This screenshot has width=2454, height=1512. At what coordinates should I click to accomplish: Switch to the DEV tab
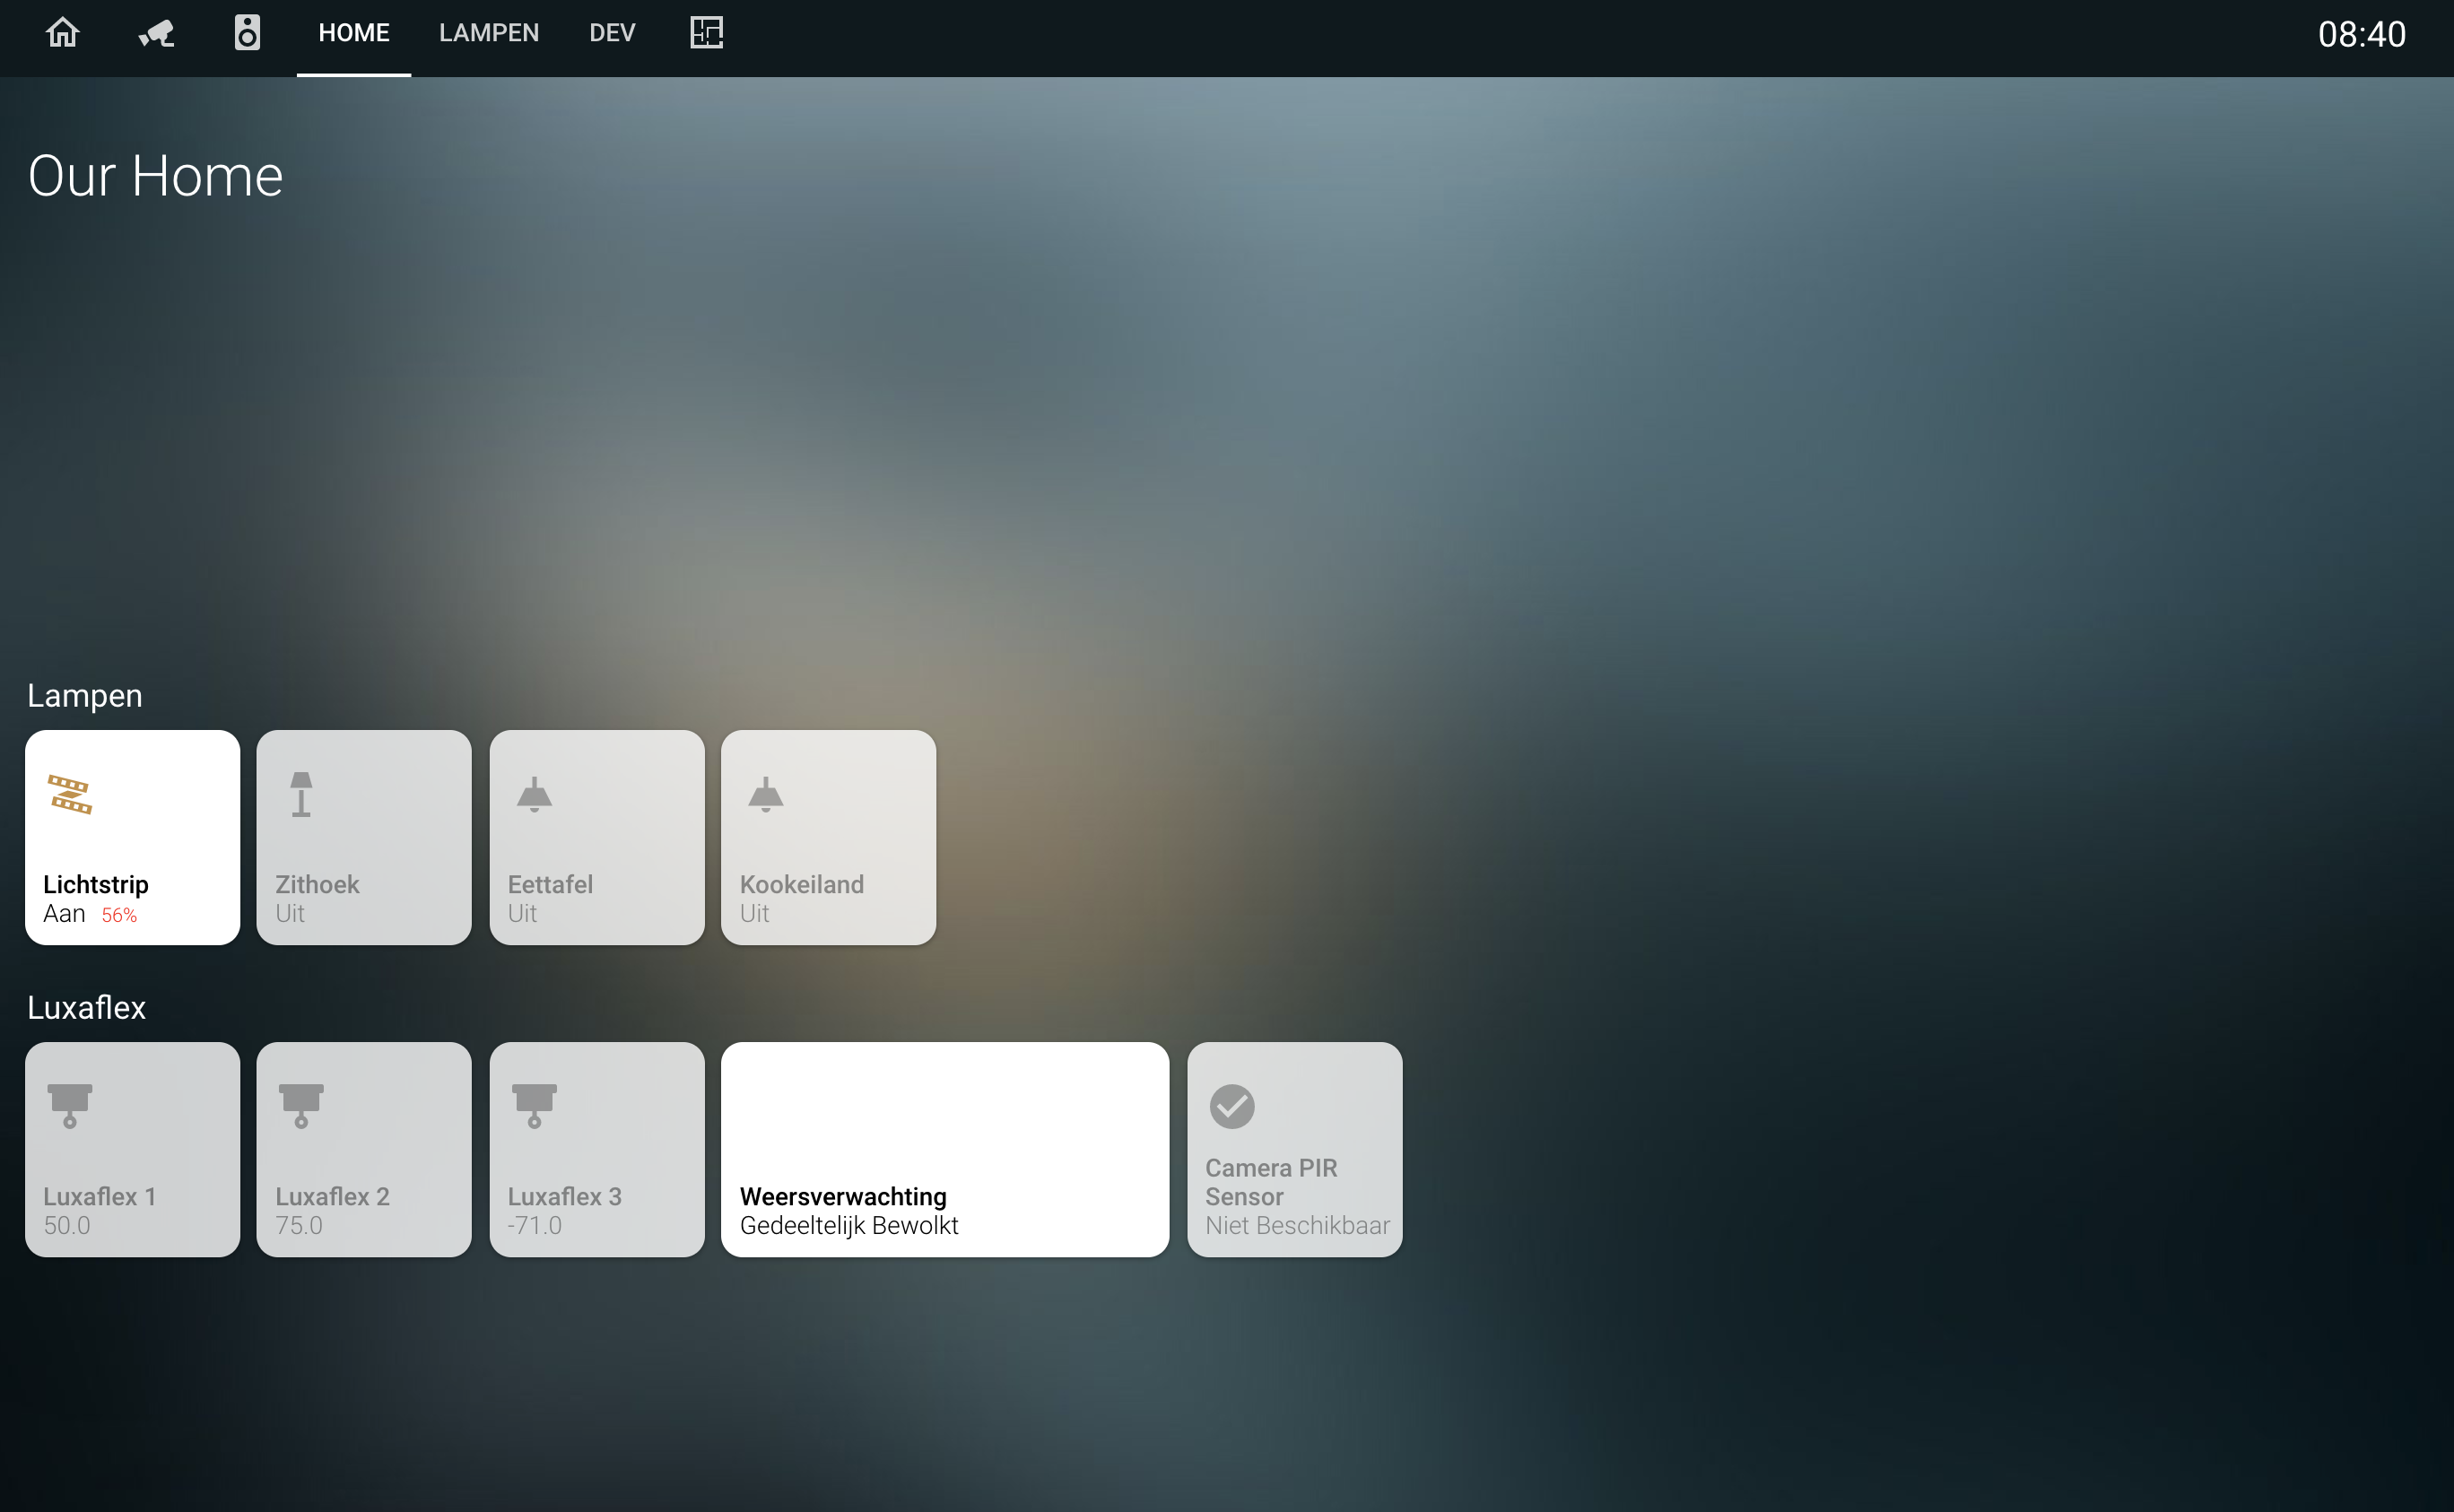click(x=612, y=33)
